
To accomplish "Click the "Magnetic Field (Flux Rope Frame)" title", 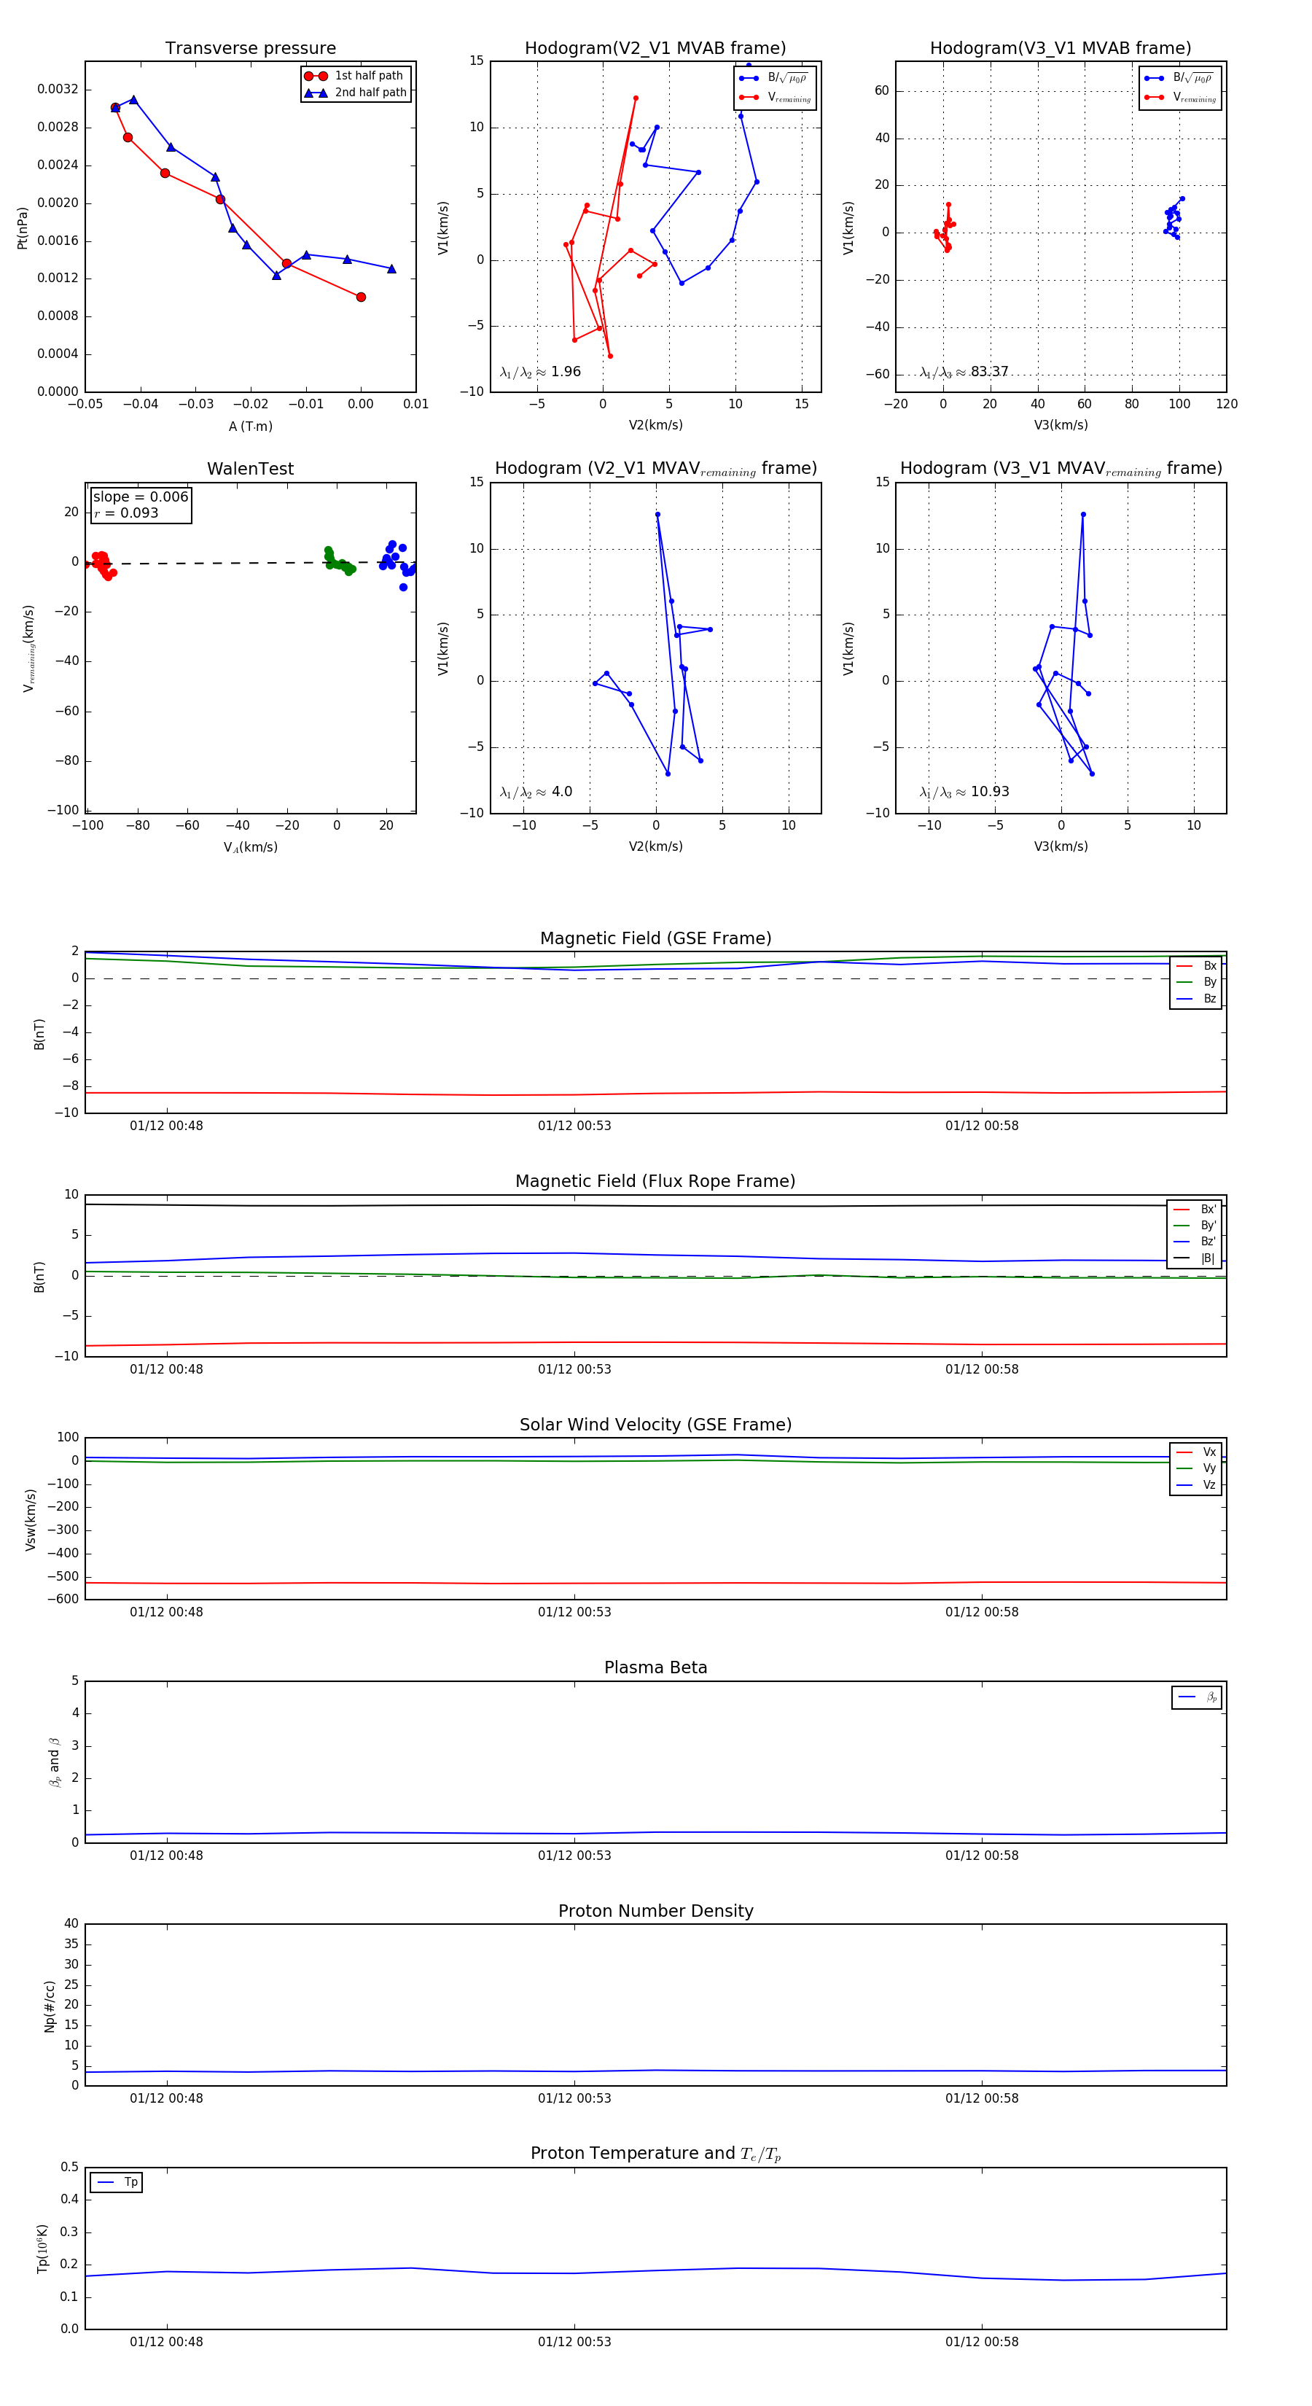I will (x=655, y=1182).
